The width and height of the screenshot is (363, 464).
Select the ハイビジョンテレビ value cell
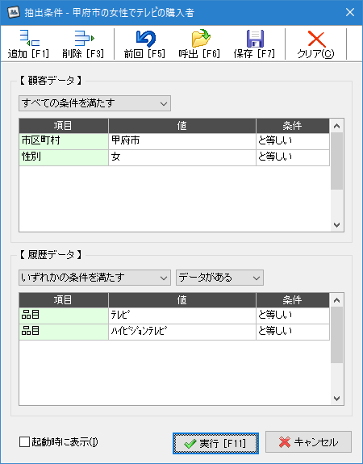pyautogui.click(x=182, y=332)
